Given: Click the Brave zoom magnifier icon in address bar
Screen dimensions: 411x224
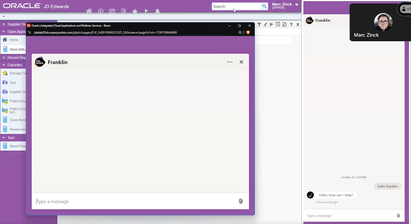Looking at the screenshot, I should click(240, 32).
